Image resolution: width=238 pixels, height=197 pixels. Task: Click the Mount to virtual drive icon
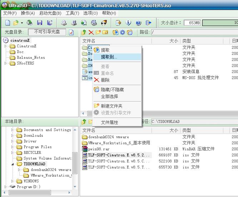[x=94, y=23]
